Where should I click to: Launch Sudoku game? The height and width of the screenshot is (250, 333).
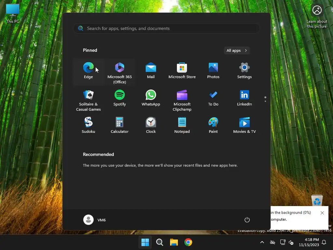[x=88, y=125]
